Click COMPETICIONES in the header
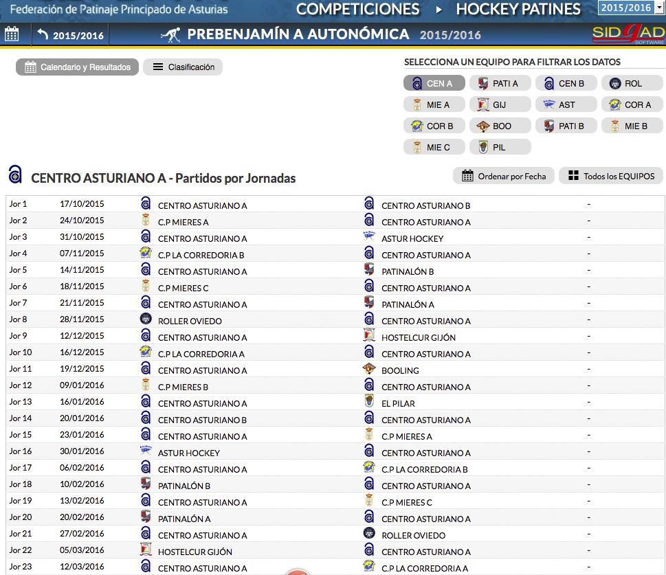The height and width of the screenshot is (575, 666). [x=357, y=10]
